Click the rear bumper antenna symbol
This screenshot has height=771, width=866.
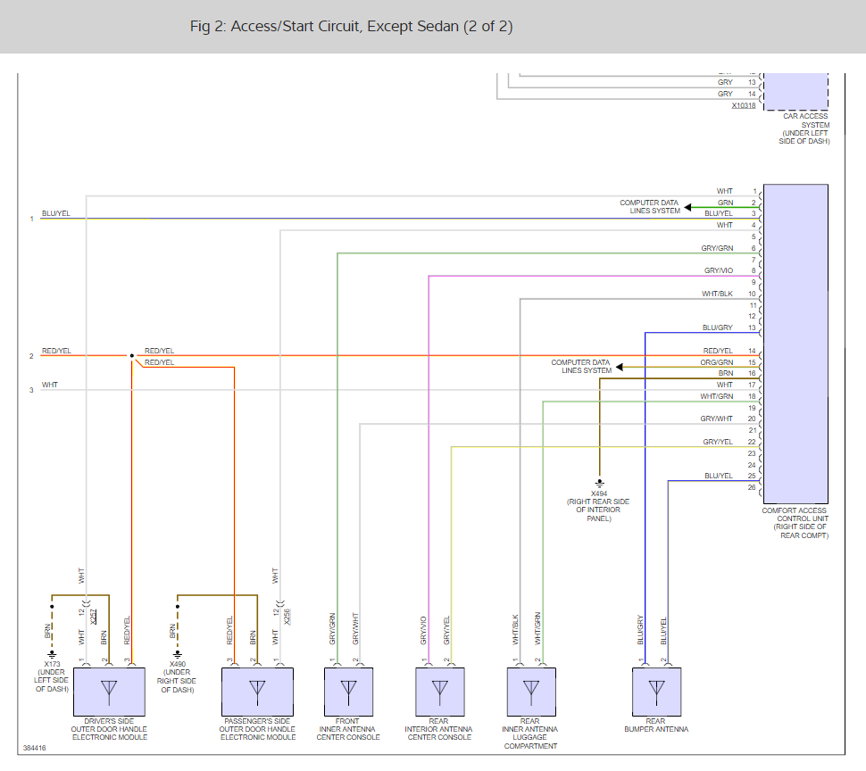657,692
